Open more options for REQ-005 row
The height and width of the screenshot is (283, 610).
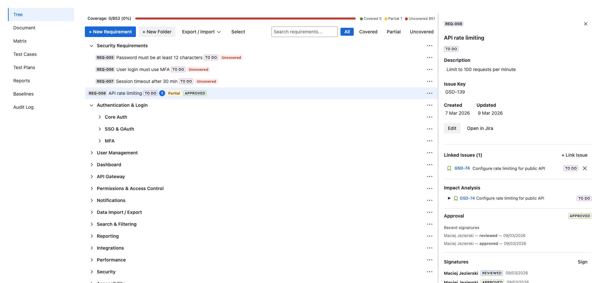(430, 58)
